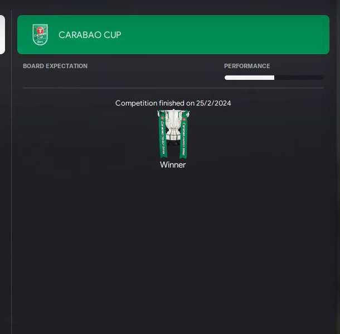The image size is (340, 334).
Task: Click the Carabao Cup shield logo
Action: pos(40,35)
